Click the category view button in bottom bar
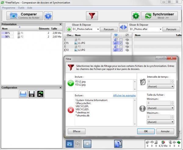183x150 pixels. (x=70, y=144)
